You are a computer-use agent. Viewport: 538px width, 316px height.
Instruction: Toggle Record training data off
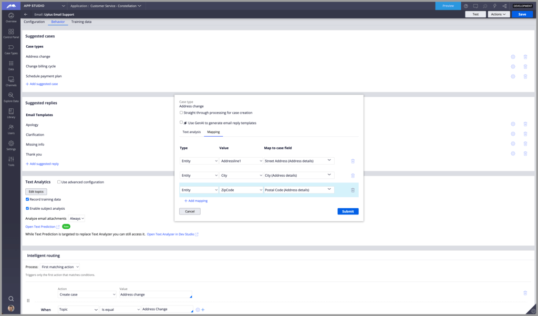27,200
